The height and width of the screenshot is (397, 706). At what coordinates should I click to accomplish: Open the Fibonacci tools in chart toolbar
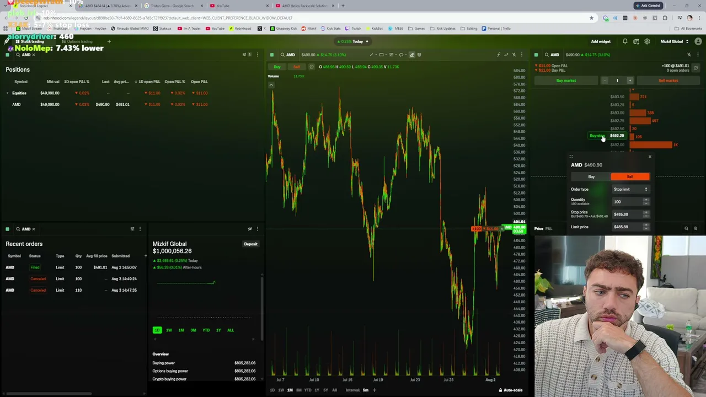coord(391,55)
